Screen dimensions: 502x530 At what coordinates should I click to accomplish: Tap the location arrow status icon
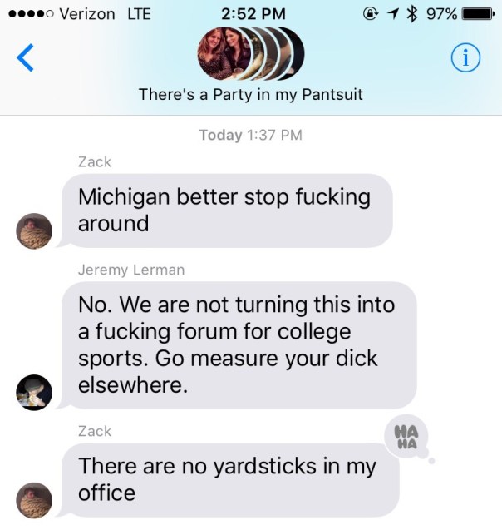392,14
